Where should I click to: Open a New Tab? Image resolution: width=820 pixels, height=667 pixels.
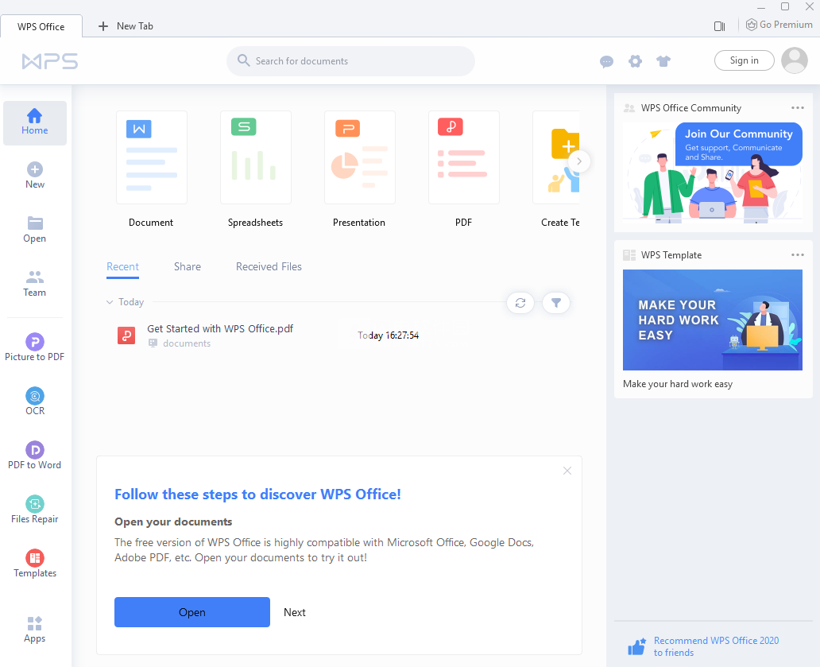(x=126, y=26)
